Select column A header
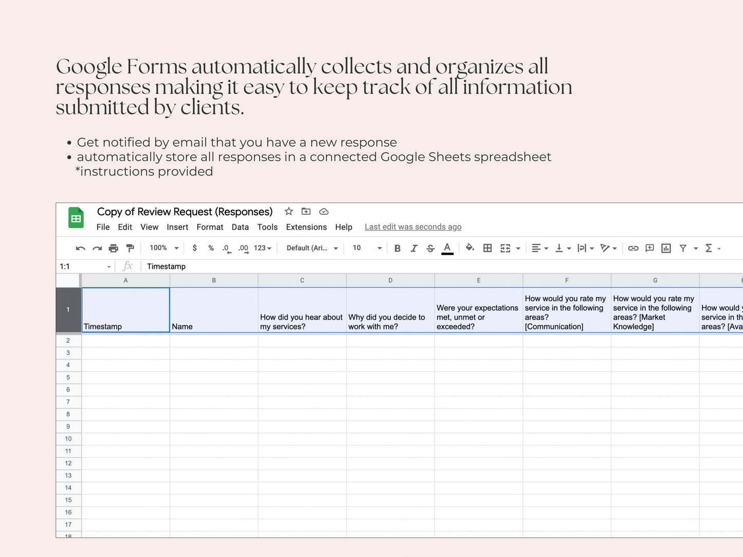 [125, 281]
